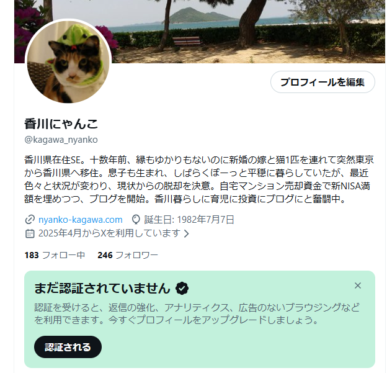Click the プロフィールを編集 button
The height and width of the screenshot is (373, 387).
point(322,82)
